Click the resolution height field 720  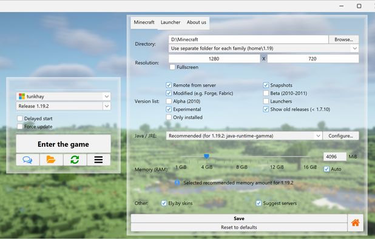[x=313, y=59]
